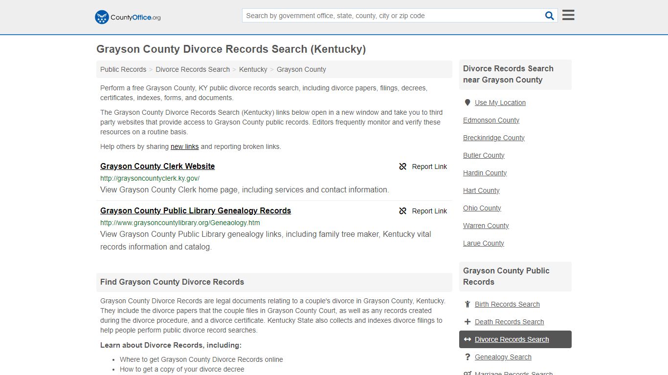
Task: Click the Genealogy Search question mark icon
Action: click(x=467, y=357)
